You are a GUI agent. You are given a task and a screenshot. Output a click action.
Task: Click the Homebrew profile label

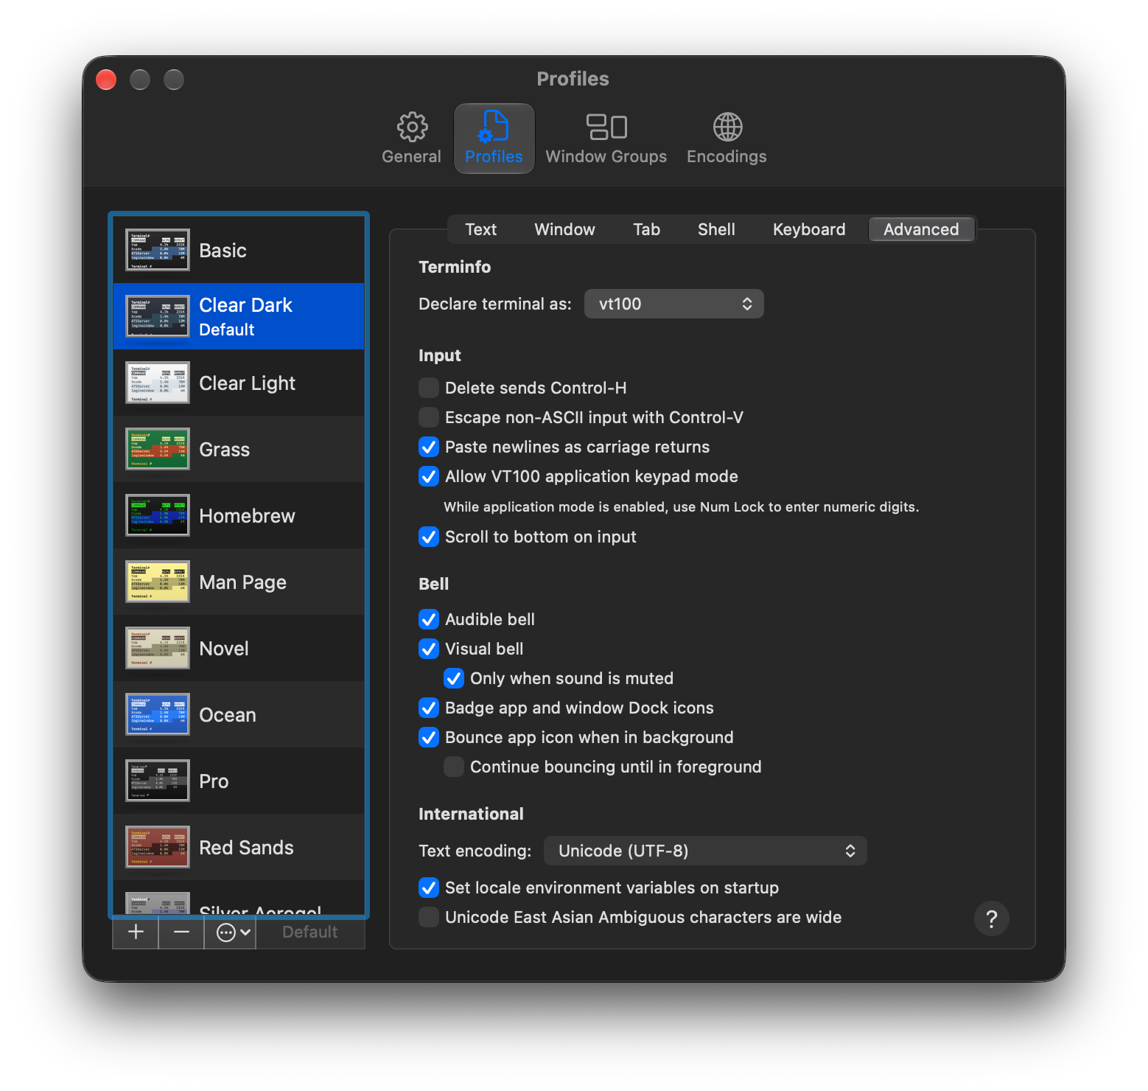pyautogui.click(x=247, y=516)
